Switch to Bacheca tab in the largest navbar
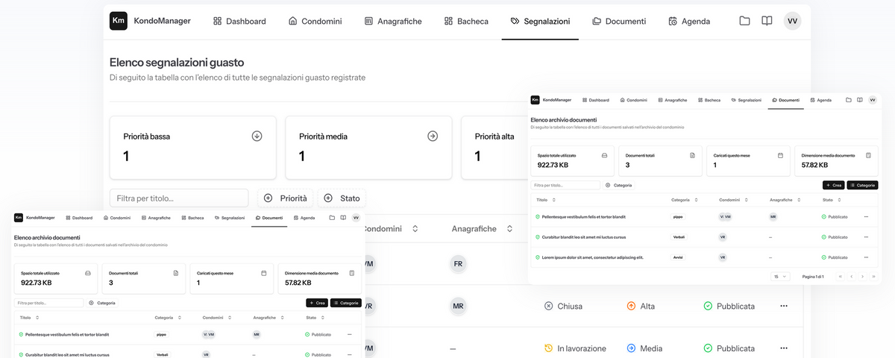Screen dimensions: 895x358 point(466,22)
